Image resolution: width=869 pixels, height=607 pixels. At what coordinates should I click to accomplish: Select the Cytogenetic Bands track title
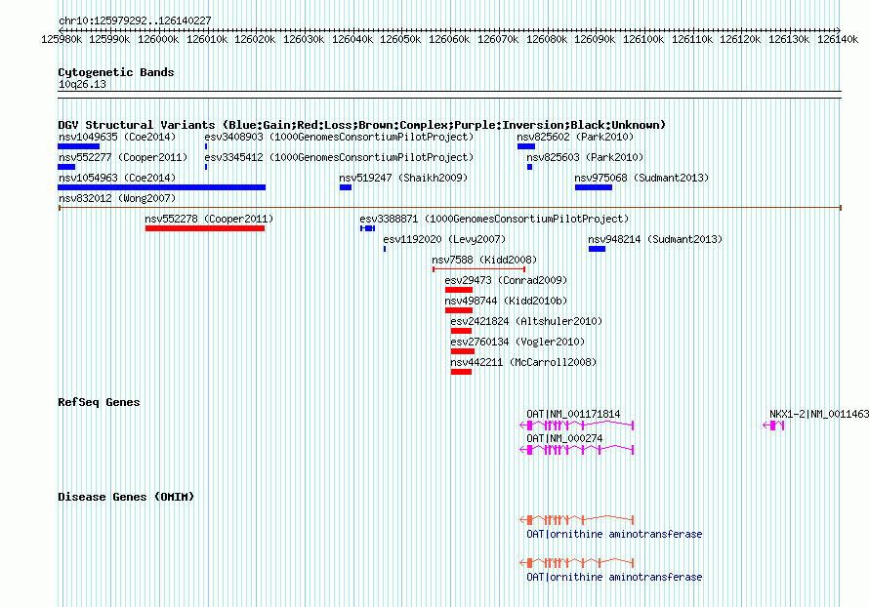pyautogui.click(x=116, y=72)
